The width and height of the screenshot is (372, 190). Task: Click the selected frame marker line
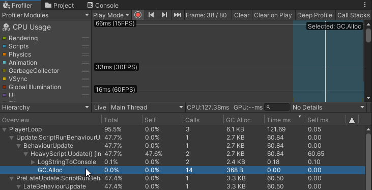[326, 61]
